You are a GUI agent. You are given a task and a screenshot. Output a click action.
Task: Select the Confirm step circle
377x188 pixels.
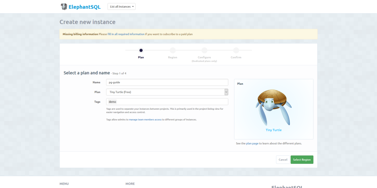point(236,50)
